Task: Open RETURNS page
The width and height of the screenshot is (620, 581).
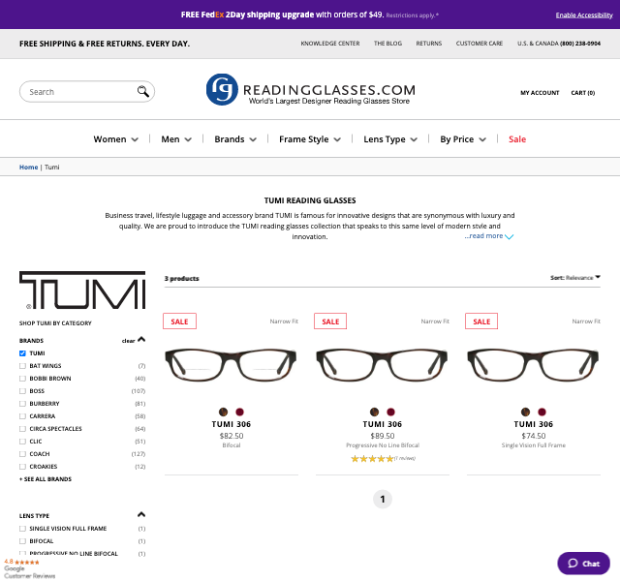Action: pos(428,44)
